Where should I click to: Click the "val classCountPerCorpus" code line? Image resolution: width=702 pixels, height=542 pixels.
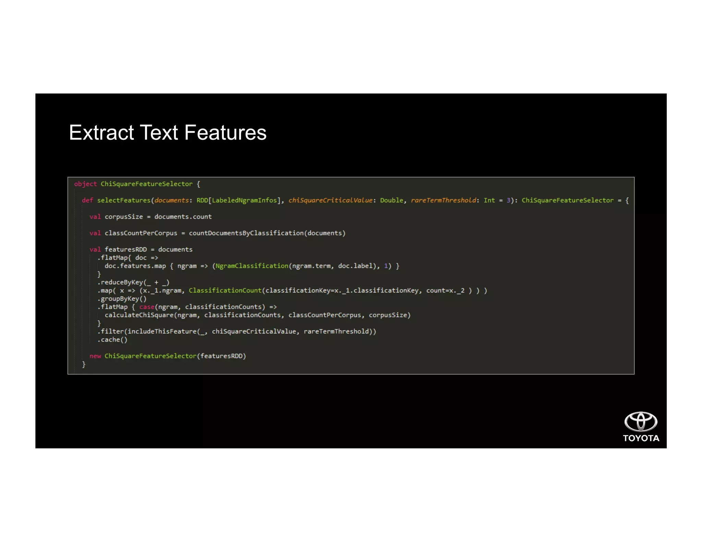(x=217, y=233)
